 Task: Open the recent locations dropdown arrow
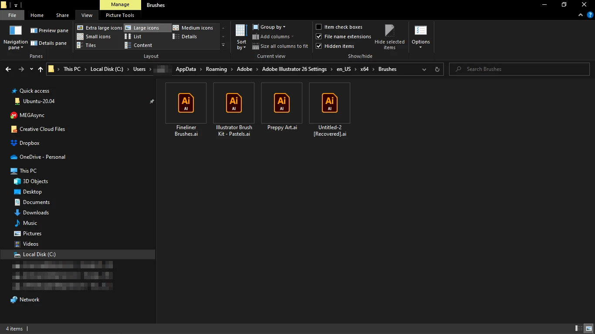pos(31,69)
